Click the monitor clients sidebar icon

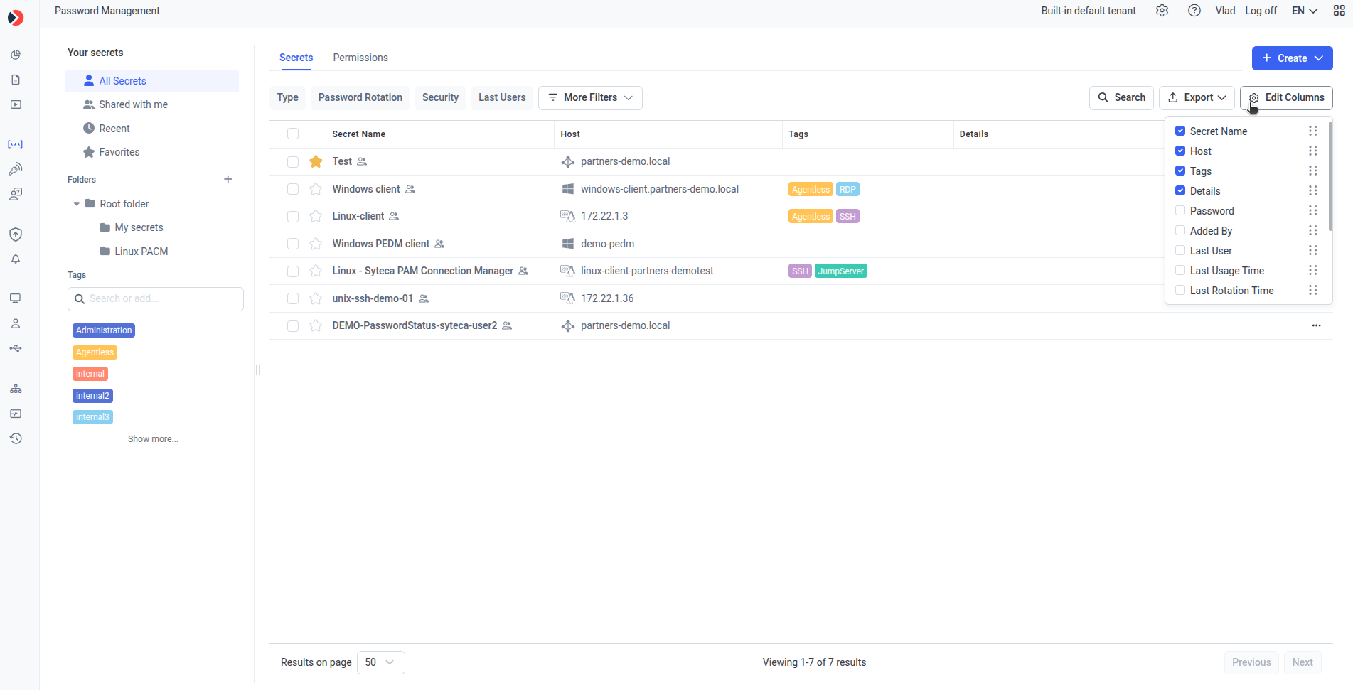pos(16,298)
